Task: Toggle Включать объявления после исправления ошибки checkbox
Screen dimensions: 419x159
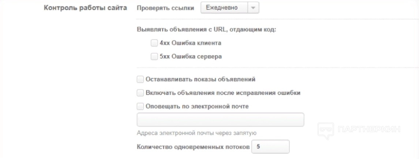Action: [x=140, y=93]
